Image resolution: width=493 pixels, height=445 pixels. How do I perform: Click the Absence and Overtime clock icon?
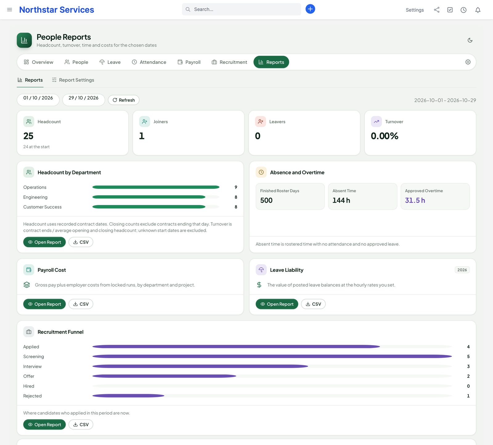coord(261,172)
